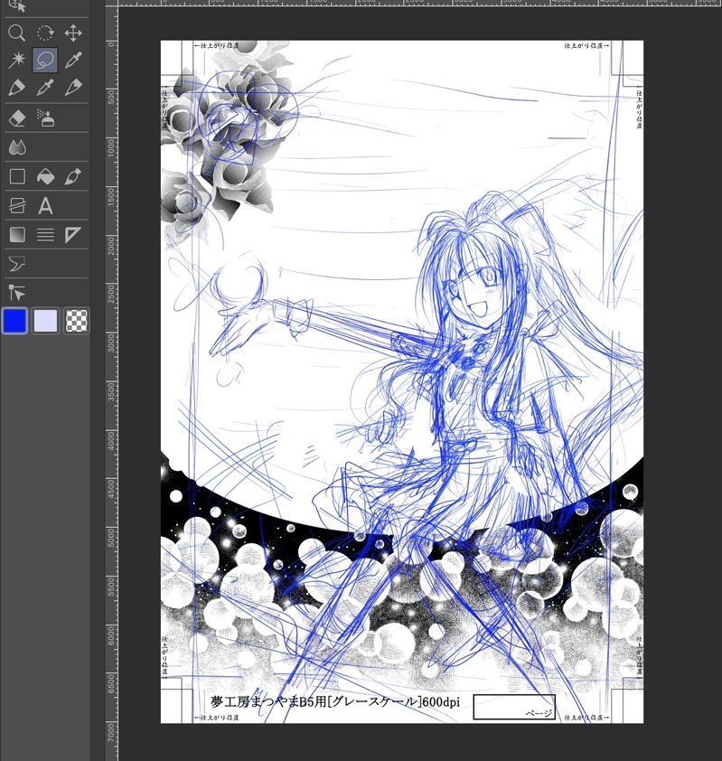The width and height of the screenshot is (722, 761).
Task: Select the marker tool below magic wand
Action: point(16,88)
